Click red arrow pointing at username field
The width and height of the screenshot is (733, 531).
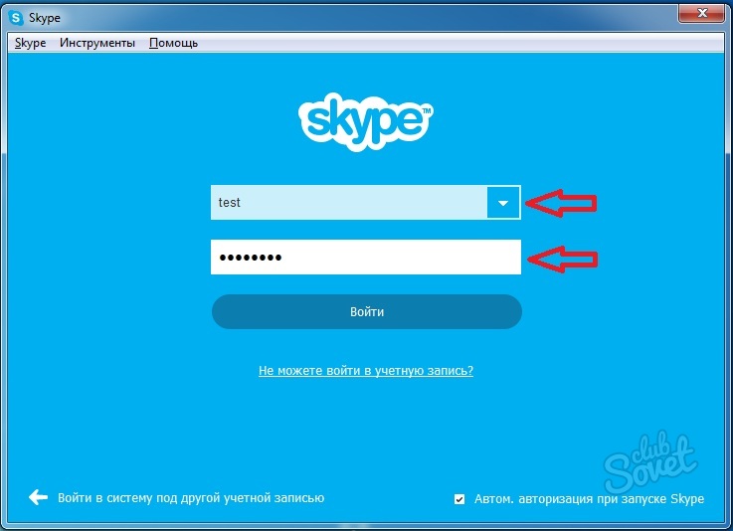click(x=561, y=203)
